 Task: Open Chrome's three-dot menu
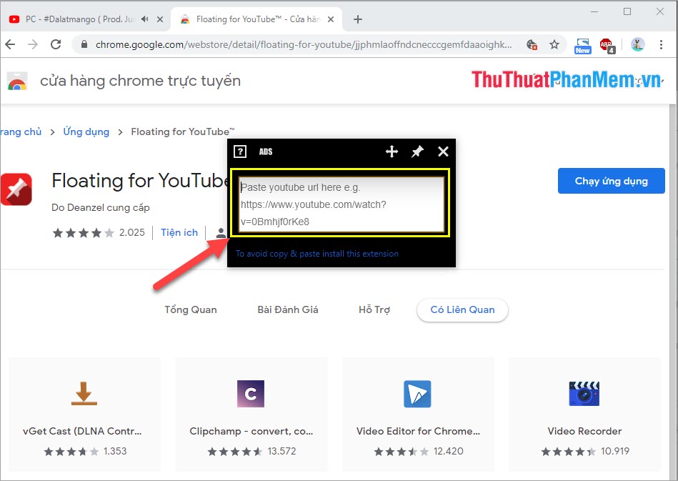(x=661, y=44)
